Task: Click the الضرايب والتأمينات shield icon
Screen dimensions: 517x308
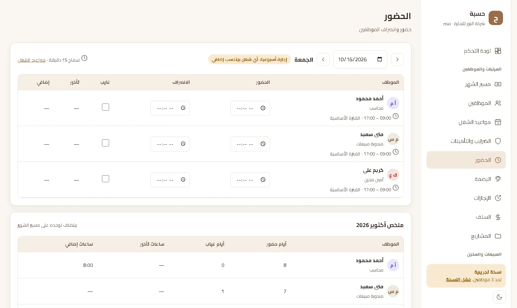Action: click(498, 141)
